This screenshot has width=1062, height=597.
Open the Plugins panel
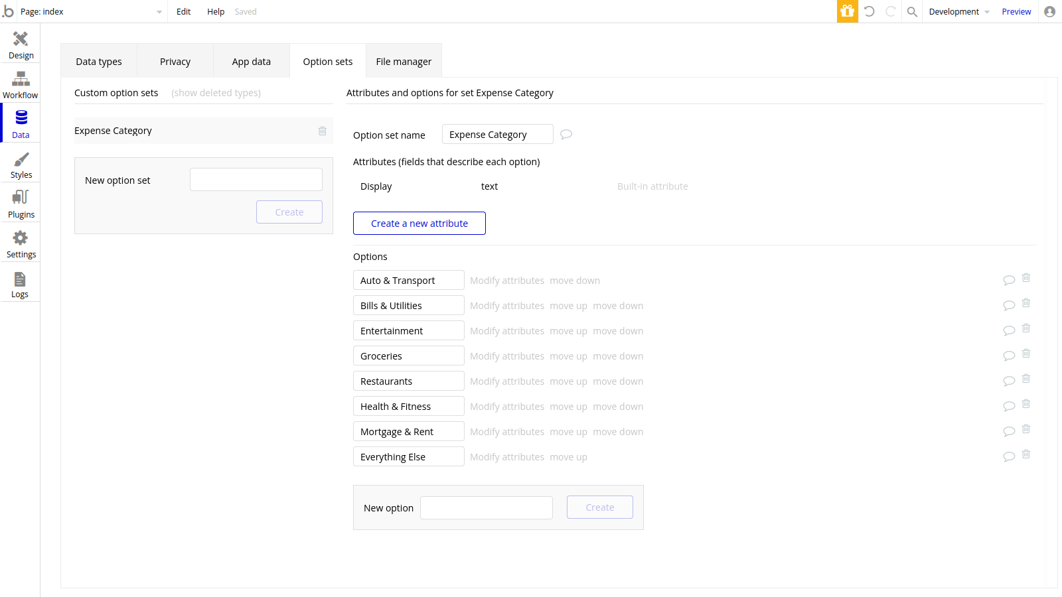pos(20,203)
